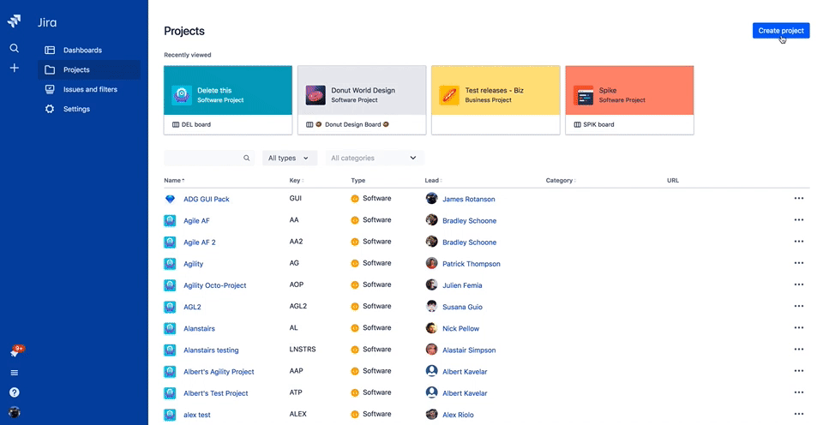This screenshot has height=425, width=823.
Task: Open the alex test project link
Action: [x=197, y=415]
